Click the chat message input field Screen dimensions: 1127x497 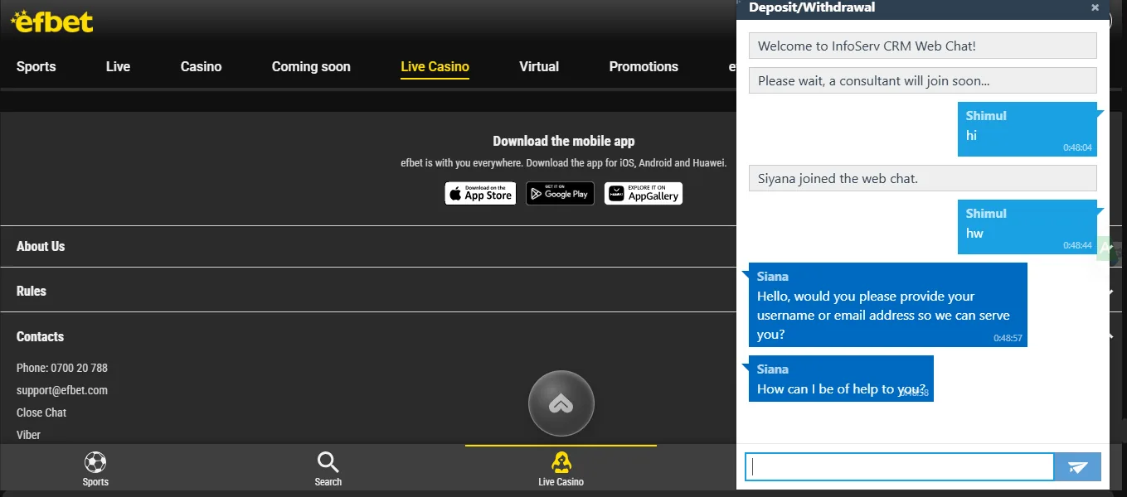pos(899,467)
